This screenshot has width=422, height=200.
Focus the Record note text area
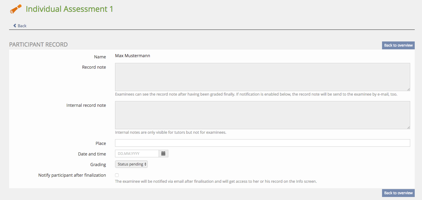[x=262, y=77]
